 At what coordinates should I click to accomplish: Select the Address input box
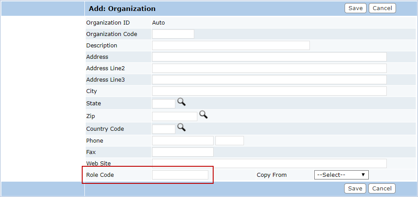point(269,57)
